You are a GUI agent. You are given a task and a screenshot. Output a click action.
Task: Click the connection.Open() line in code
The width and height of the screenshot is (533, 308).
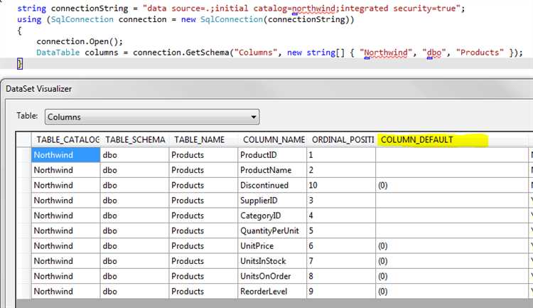coord(80,41)
